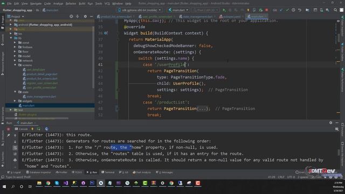This screenshot has height=194, width=345.
Task: Open the main.dart run configuration dropdown
Action: tap(178, 10)
